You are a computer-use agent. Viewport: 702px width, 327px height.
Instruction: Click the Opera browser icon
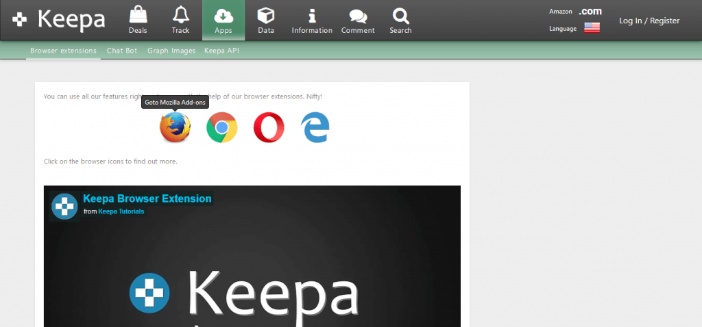click(269, 127)
